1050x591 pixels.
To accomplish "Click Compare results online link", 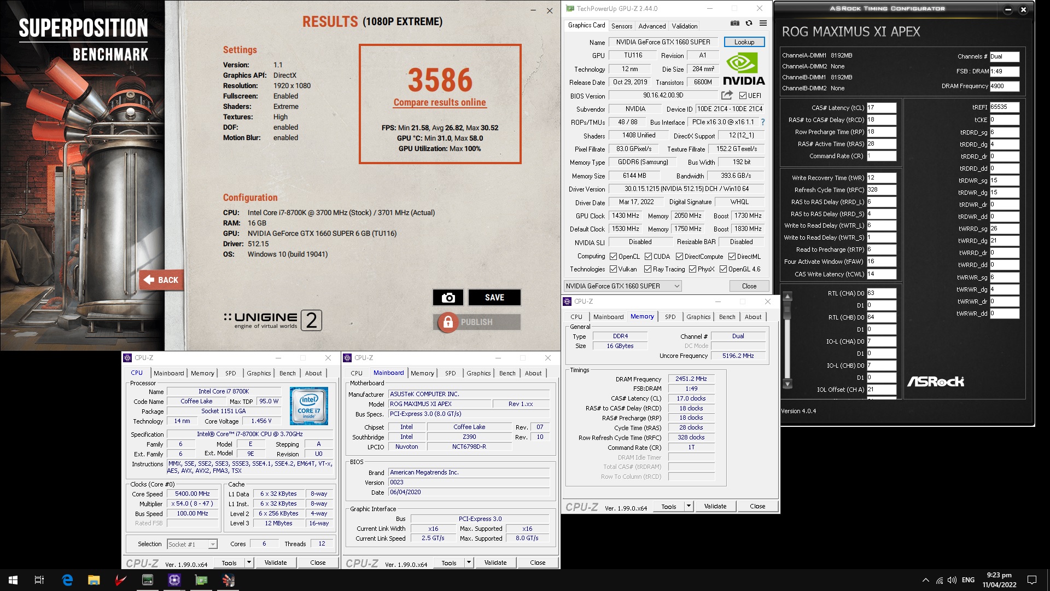I will click(x=440, y=102).
